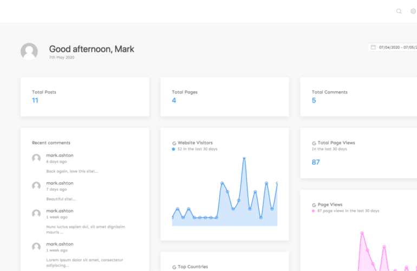This screenshot has height=271, width=417.
Task: Open the Total Comments count of 5
Action: pos(314,100)
